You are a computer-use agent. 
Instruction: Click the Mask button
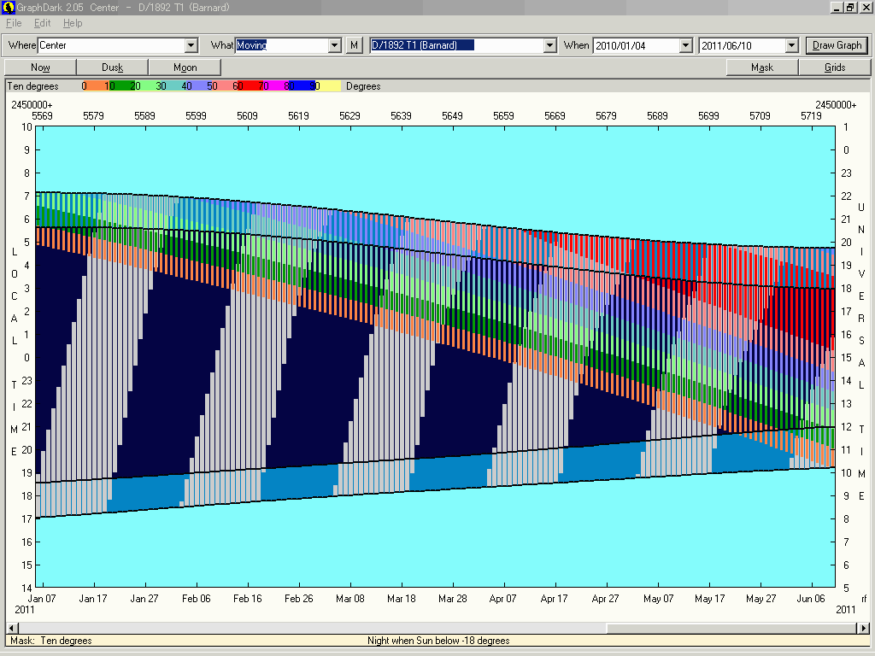(x=762, y=67)
